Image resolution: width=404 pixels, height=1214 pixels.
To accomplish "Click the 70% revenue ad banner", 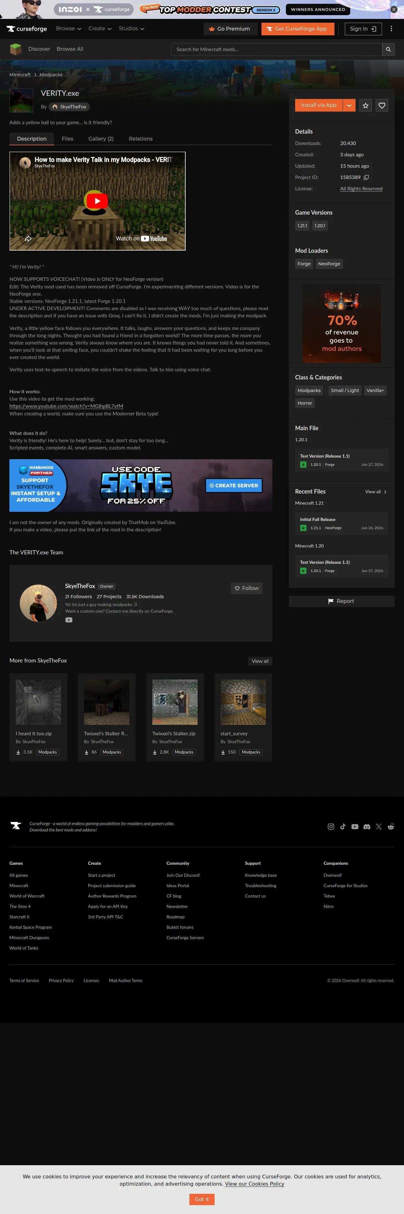I will coord(341,323).
